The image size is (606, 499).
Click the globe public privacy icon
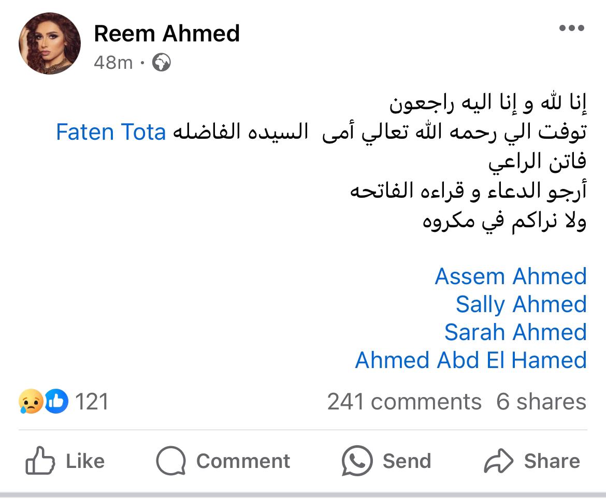pos(162,63)
